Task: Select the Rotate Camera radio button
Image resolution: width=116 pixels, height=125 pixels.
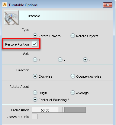Action: click(35, 36)
